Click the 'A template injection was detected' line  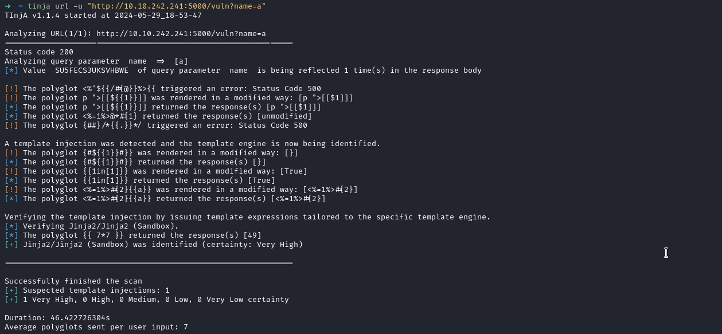click(192, 144)
